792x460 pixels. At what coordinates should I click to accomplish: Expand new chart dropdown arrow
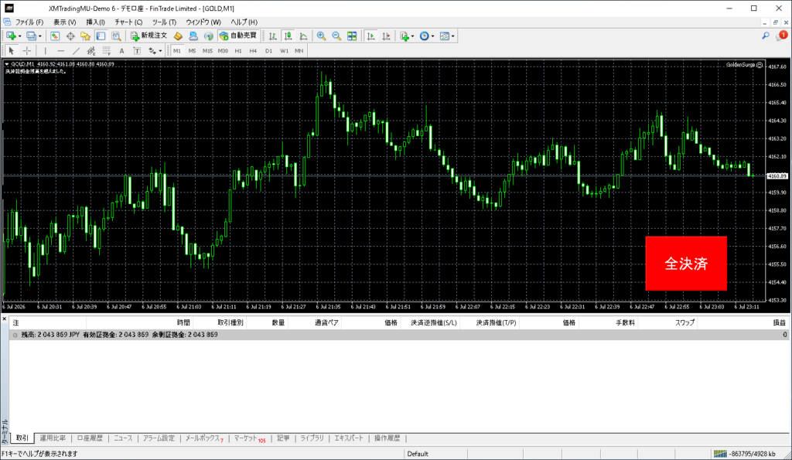coord(19,36)
